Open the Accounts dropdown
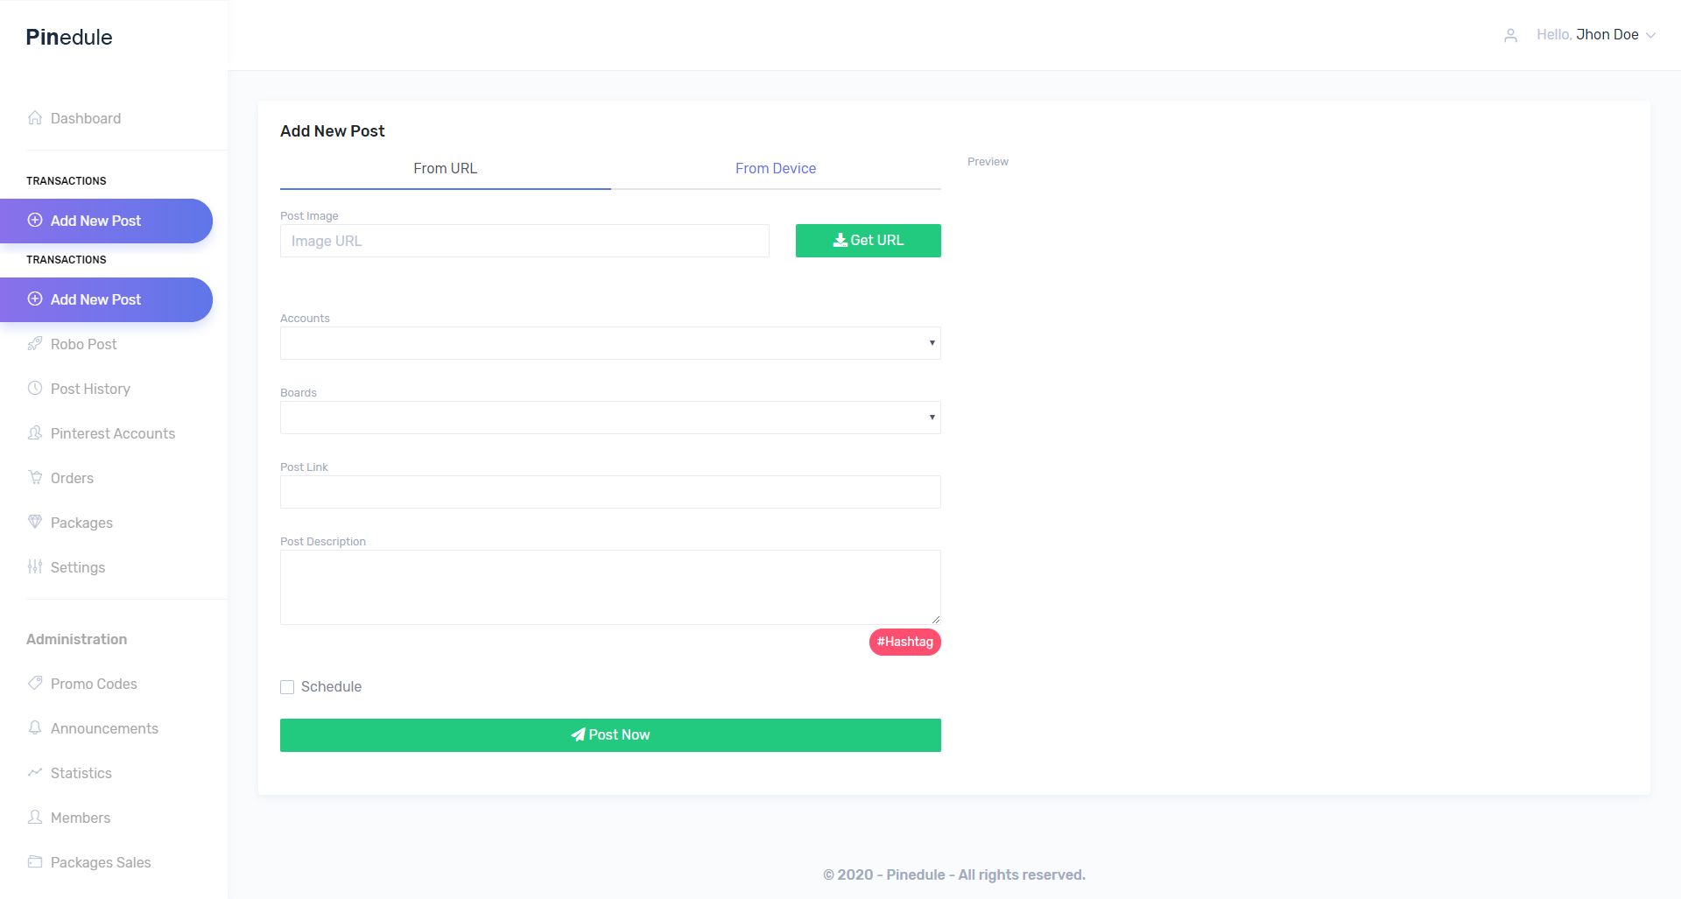Screen dimensions: 1681x899 click(610, 343)
